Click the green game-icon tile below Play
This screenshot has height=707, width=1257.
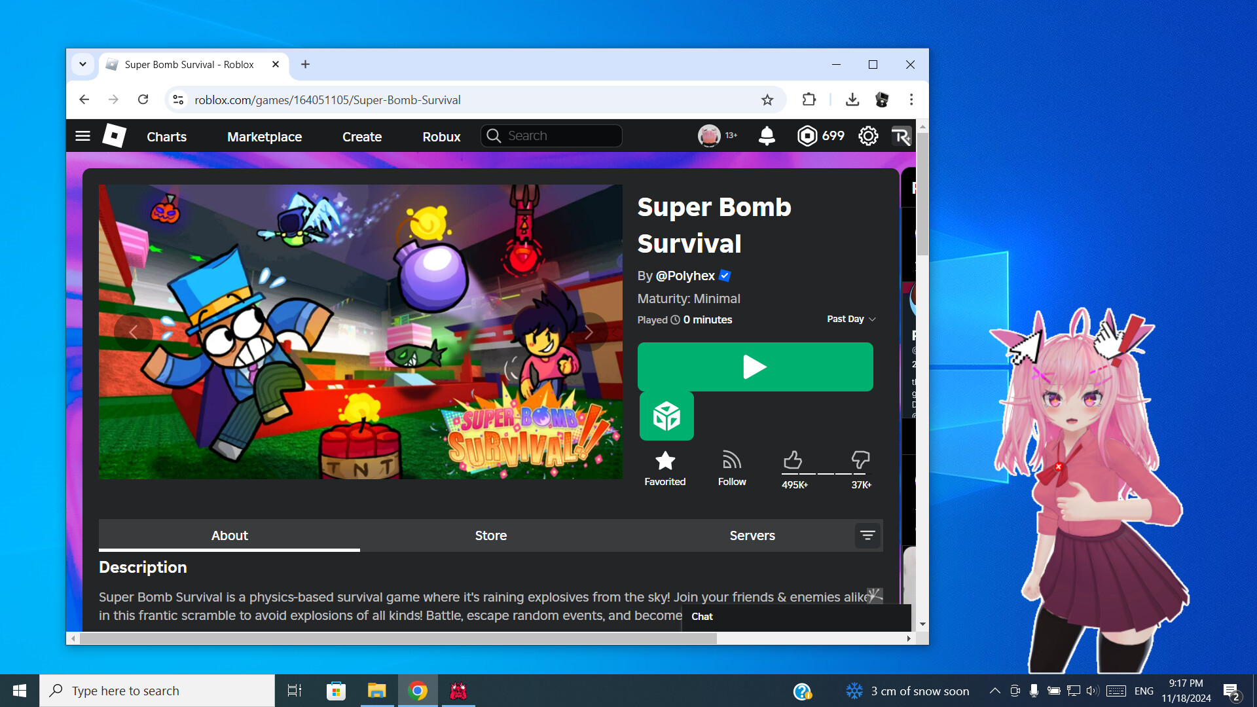666,416
